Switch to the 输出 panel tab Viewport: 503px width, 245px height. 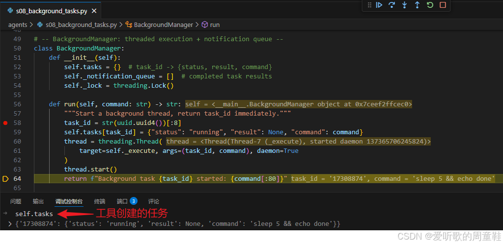click(38, 201)
